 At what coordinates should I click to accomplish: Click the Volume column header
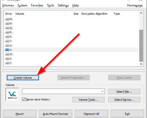39,14
